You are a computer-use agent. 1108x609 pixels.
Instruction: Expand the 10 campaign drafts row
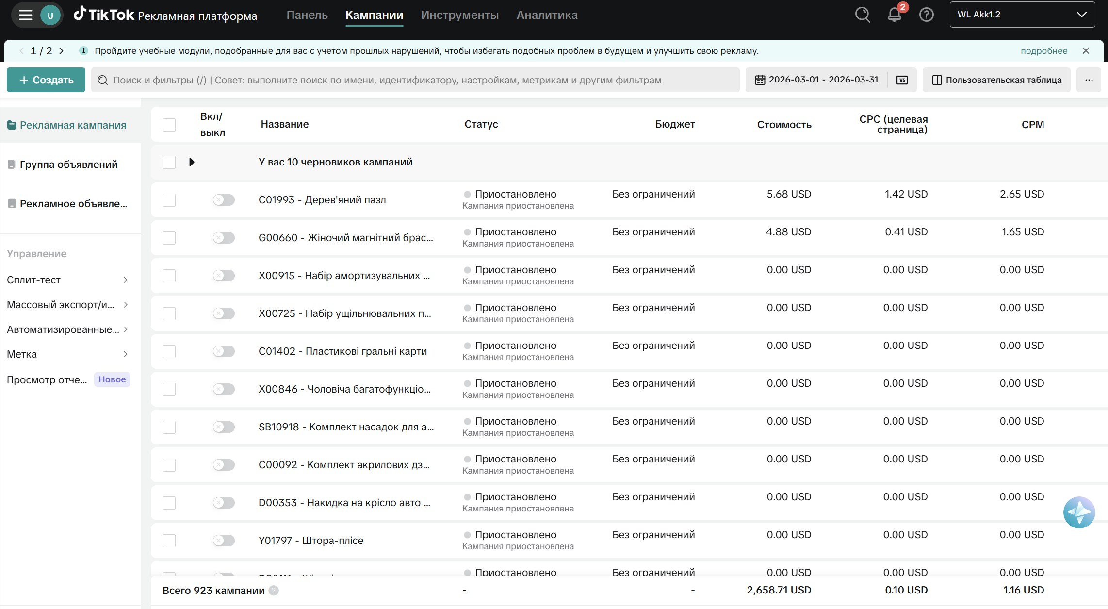(x=192, y=162)
